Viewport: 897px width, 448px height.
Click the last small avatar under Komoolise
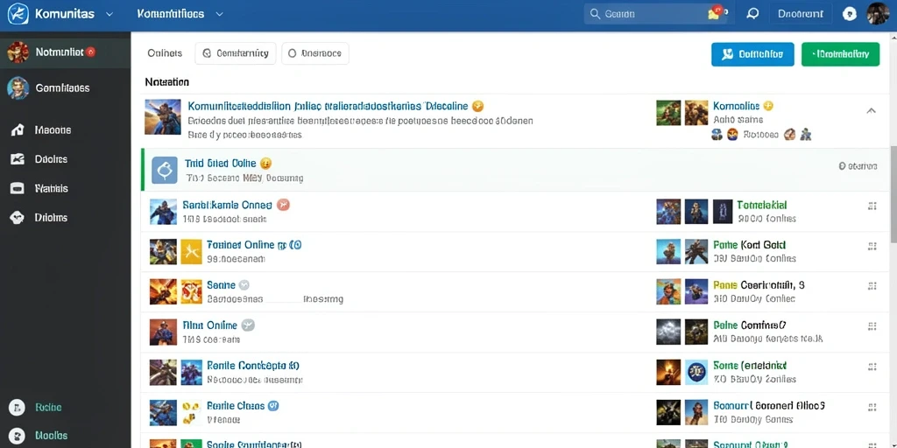click(x=806, y=135)
